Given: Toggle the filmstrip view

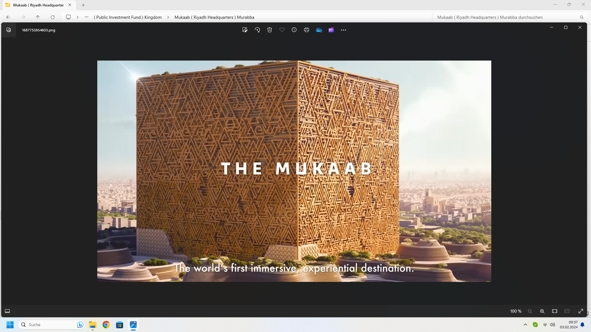Looking at the screenshot, I should pos(7,311).
